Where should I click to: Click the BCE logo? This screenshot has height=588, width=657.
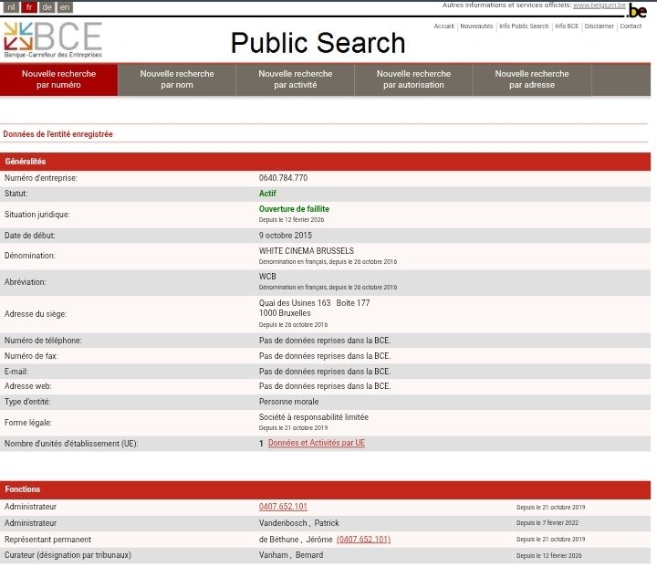click(x=52, y=40)
